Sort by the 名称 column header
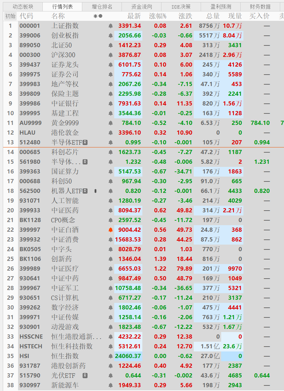Viewport: 284px width, 391px height. pyautogui.click(x=58, y=16)
